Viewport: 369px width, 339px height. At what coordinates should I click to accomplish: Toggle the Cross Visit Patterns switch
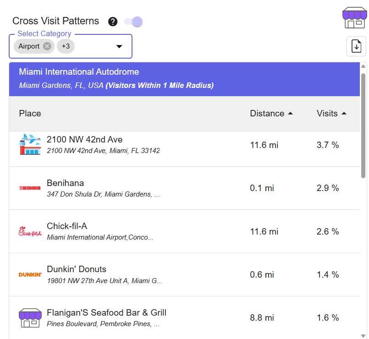pyautogui.click(x=133, y=22)
